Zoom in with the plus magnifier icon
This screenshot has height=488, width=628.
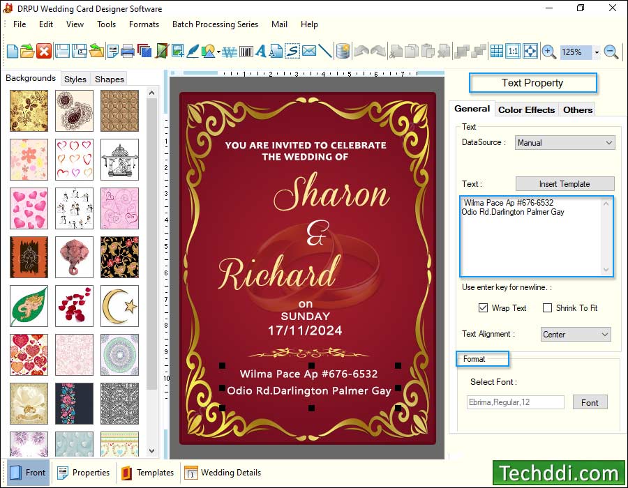[x=548, y=52]
